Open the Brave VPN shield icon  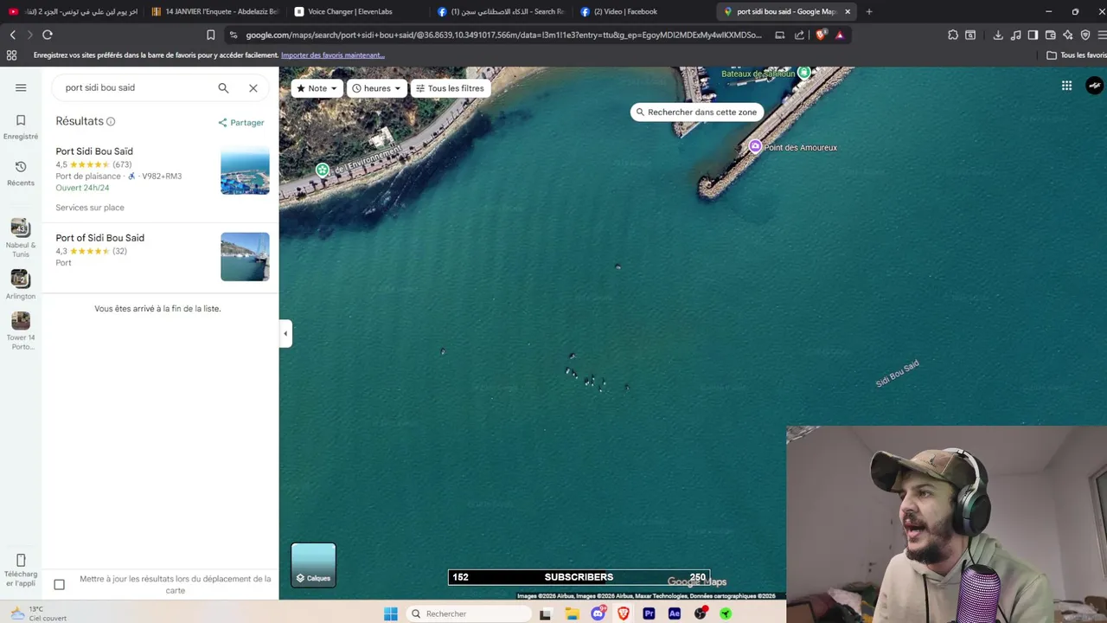tap(1085, 35)
